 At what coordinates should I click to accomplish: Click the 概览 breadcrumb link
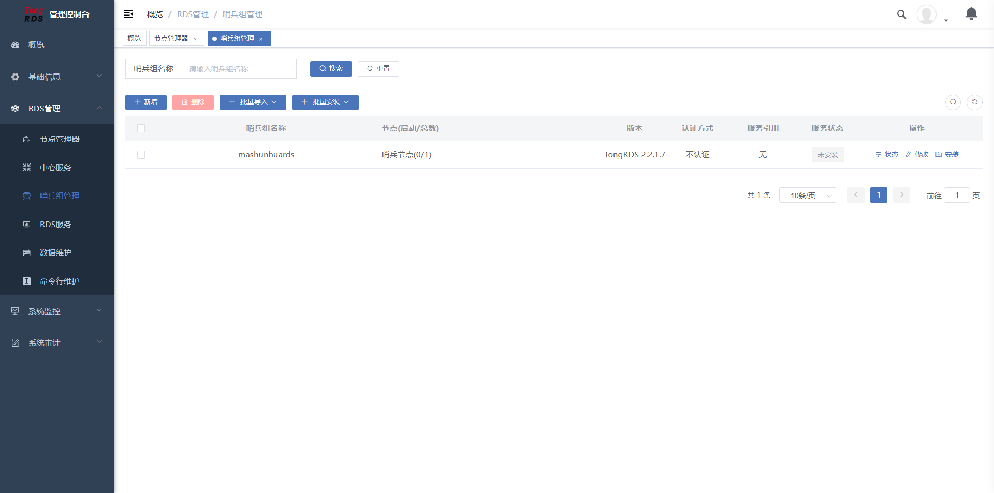(155, 14)
